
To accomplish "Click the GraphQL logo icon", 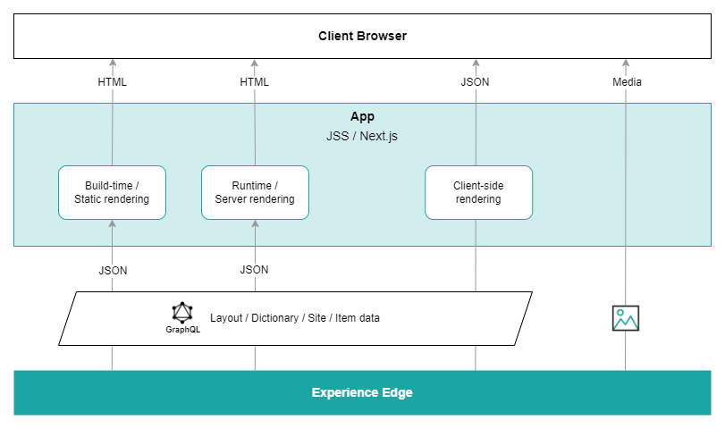I will coord(182,313).
